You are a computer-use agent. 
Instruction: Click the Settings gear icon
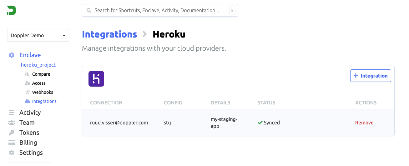12,153
